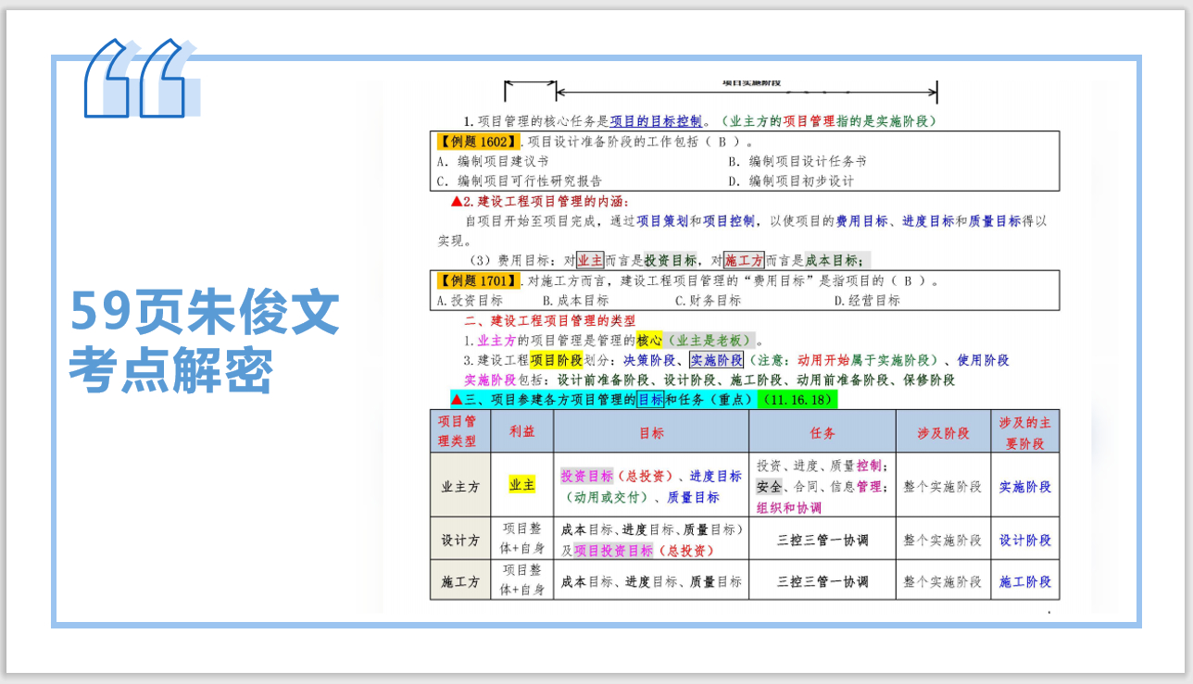
Task: Click the magenta "组织和协调" text in 任务 cell
Action: pyautogui.click(x=789, y=507)
